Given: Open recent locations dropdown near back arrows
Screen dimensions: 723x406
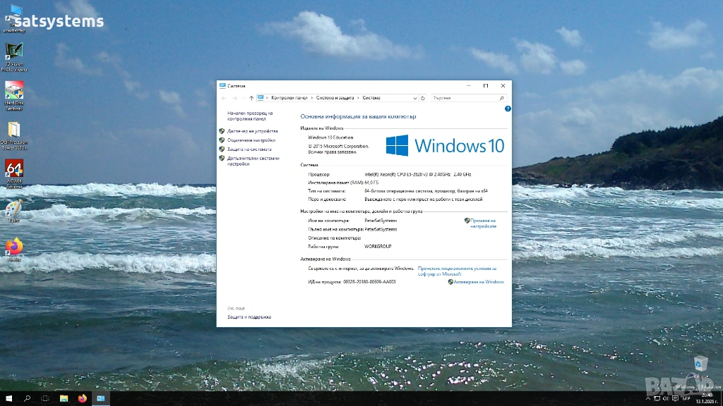Looking at the screenshot, I should 244,98.
